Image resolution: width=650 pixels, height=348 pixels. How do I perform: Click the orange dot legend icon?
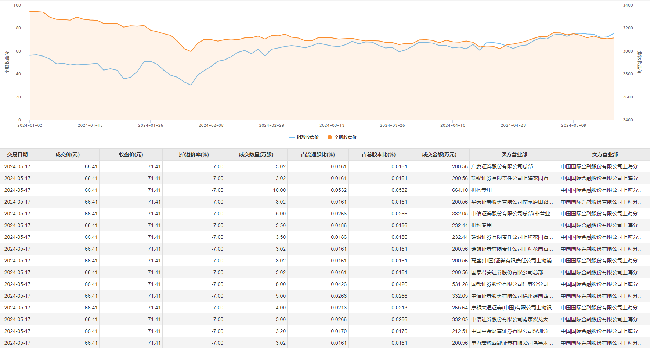[x=330, y=137]
